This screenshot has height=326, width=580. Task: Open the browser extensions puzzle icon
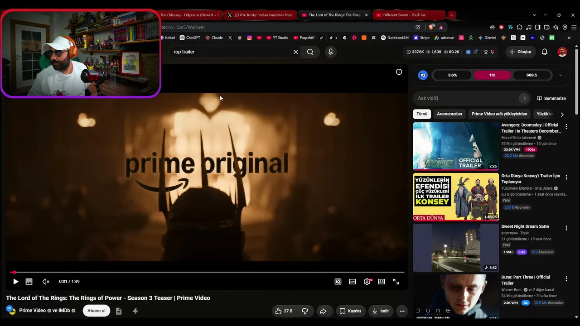pos(520,27)
